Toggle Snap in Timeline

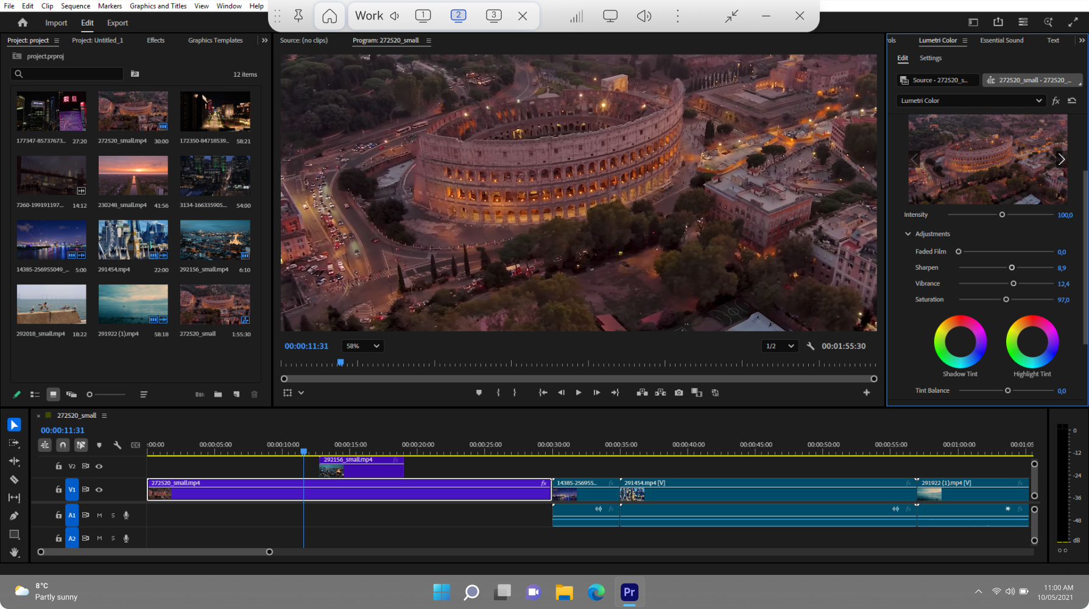point(63,445)
